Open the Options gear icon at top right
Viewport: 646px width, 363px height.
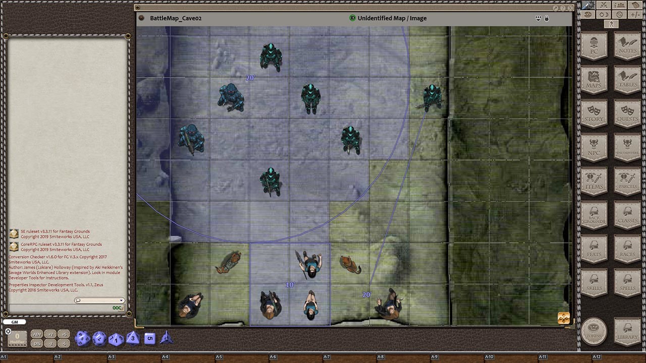tap(619, 14)
